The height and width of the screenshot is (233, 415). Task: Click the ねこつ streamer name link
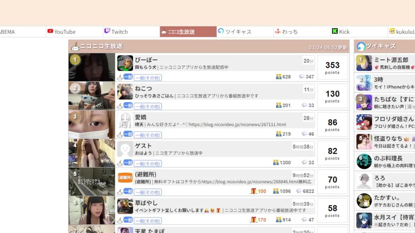(143, 88)
